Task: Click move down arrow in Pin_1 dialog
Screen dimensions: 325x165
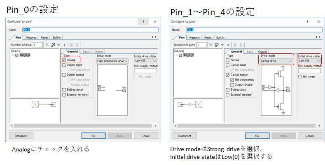Action: pos(228,45)
